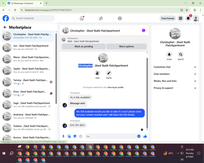Click the weather 34°C tray item
The height and width of the screenshot is (163, 204).
[169, 153]
